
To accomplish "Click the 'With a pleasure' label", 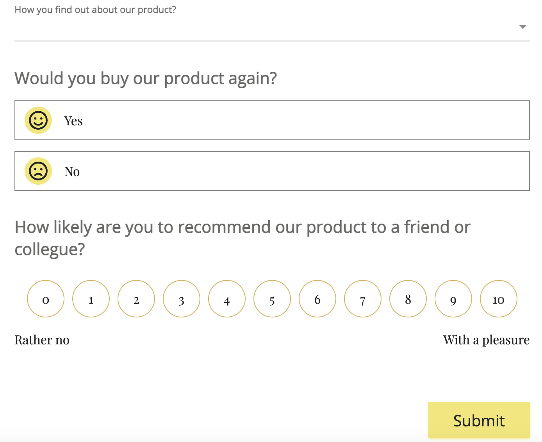I will 486,340.
